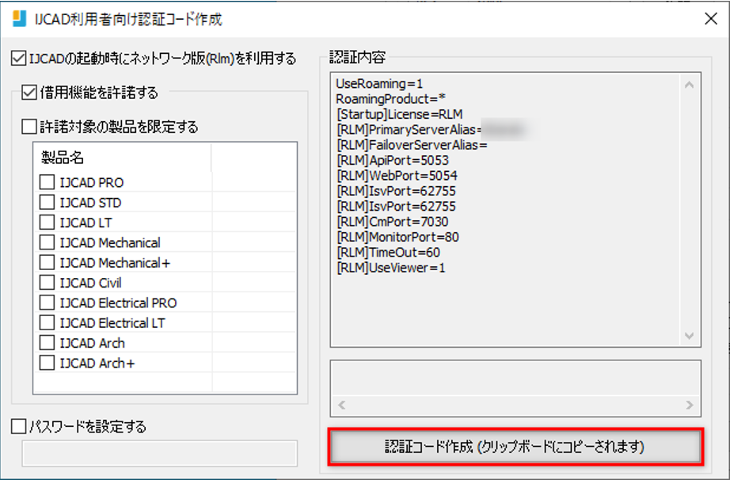
Task: Check the IJCAD LT product
Action: click(x=47, y=222)
